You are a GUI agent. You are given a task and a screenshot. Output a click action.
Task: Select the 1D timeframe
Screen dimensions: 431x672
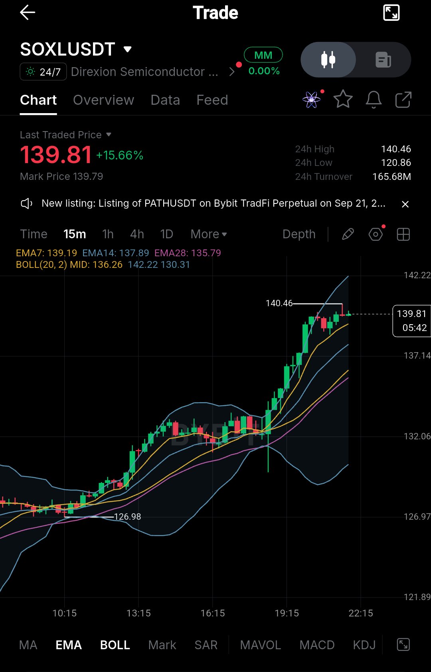pyautogui.click(x=166, y=234)
